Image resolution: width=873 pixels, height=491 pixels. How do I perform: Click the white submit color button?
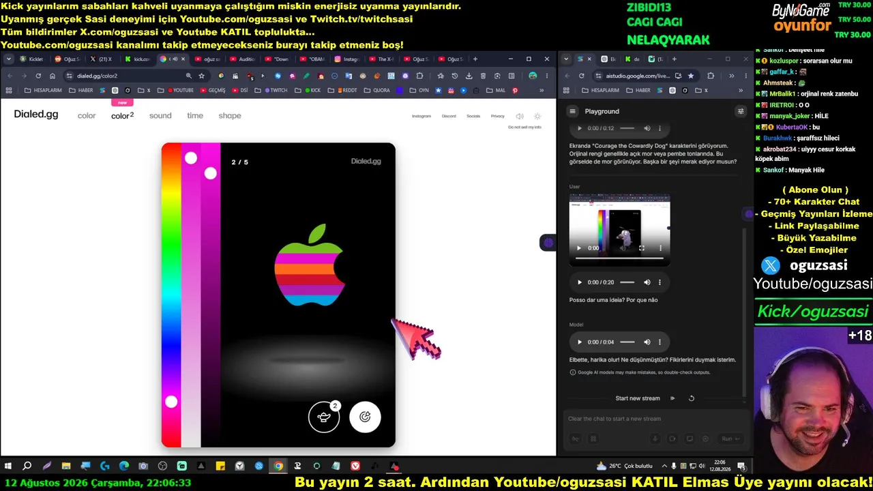click(365, 417)
